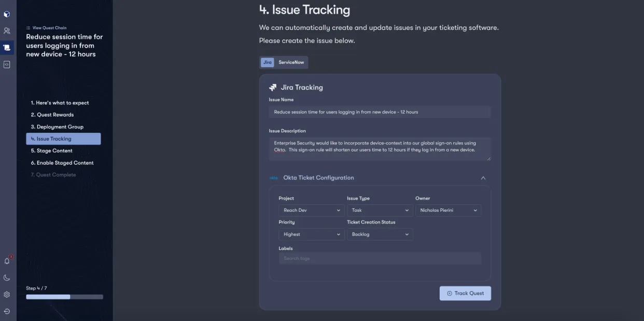Go to step 6. Enable Staged Content
Screen dimensions: 644x321
point(63,163)
